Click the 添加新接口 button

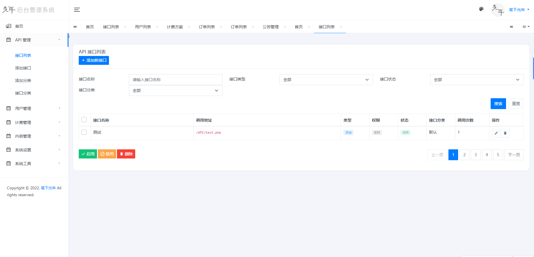click(x=94, y=60)
